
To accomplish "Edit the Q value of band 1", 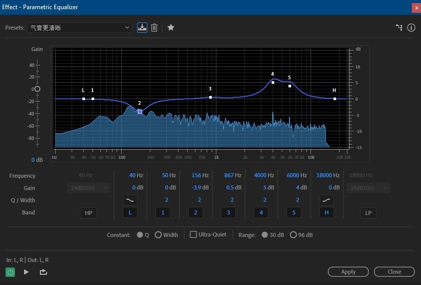I will tap(166, 200).
